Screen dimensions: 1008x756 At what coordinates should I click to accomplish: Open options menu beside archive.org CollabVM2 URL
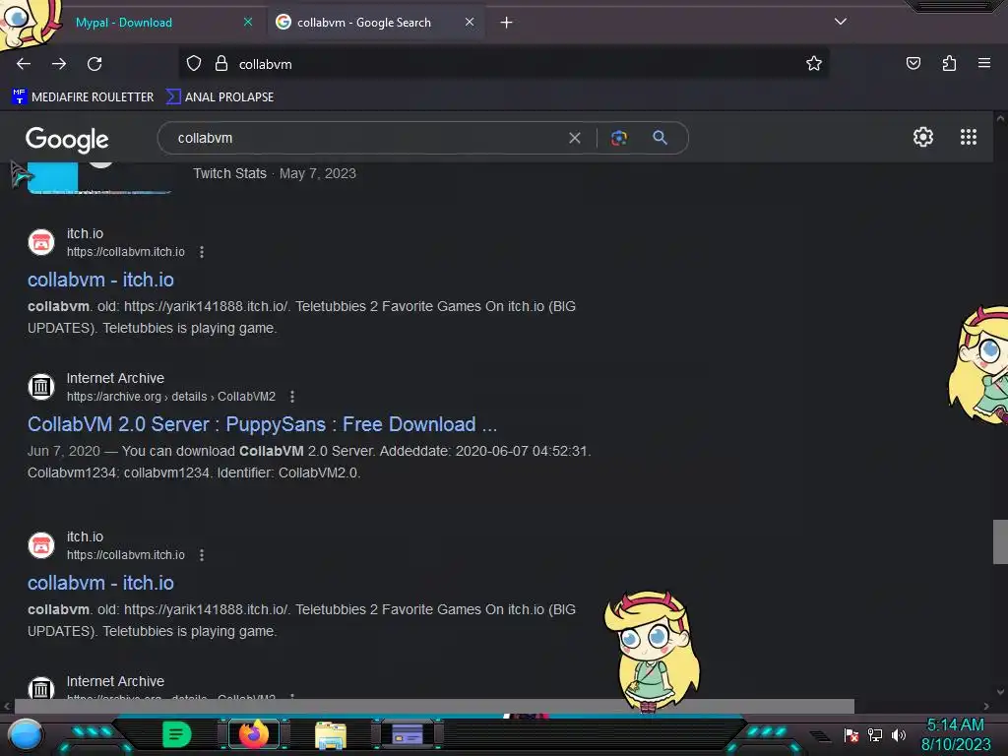pos(291,397)
